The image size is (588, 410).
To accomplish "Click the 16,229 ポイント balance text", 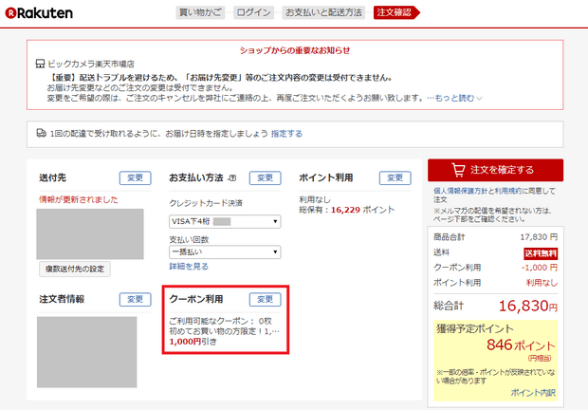I will point(362,210).
